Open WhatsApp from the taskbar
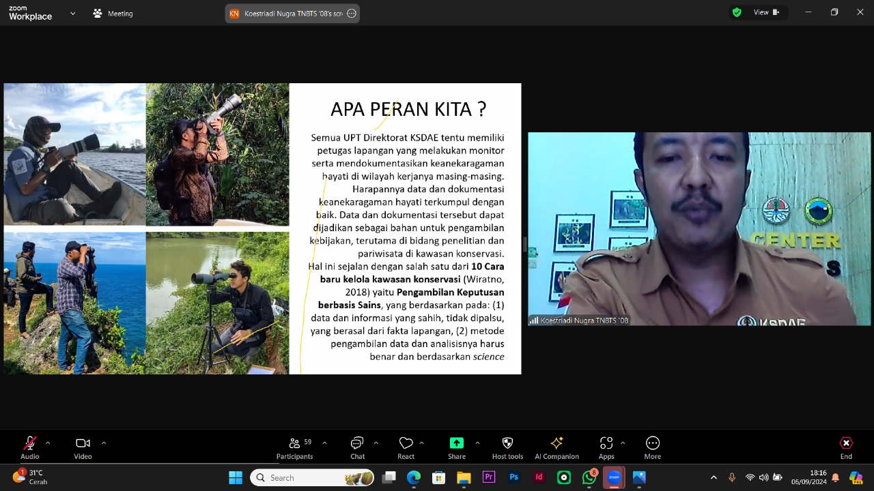 click(x=589, y=477)
